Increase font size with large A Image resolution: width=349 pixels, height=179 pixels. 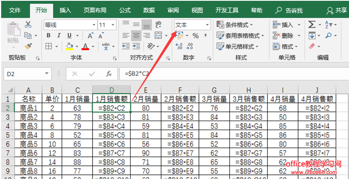[90, 36]
